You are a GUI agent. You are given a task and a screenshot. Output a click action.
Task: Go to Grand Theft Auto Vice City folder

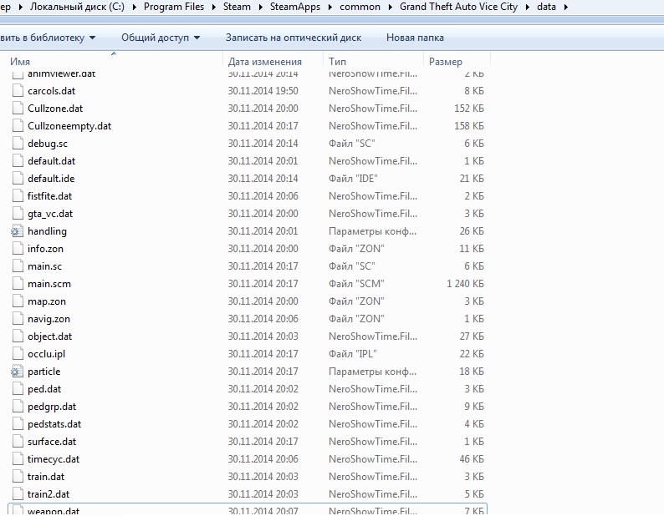point(458,7)
